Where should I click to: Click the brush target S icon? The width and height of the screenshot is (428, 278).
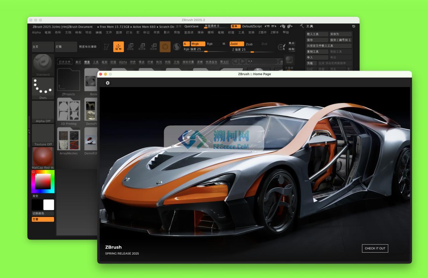pos(282,47)
